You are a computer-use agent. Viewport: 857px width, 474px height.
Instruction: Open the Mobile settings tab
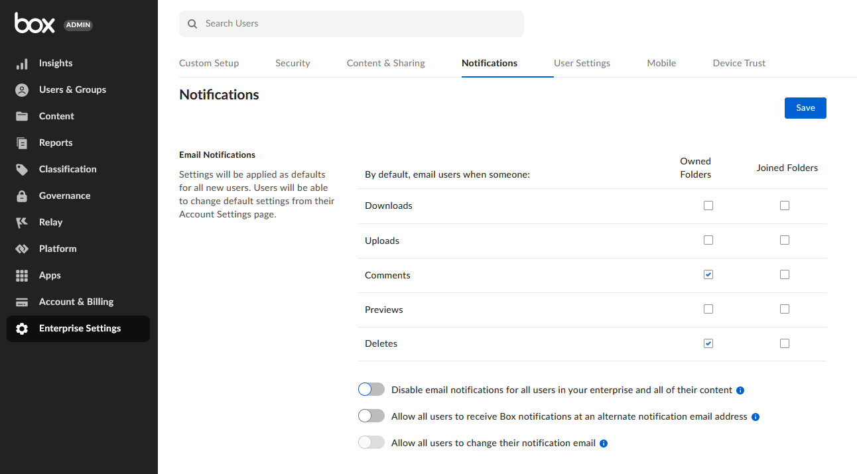tap(661, 63)
